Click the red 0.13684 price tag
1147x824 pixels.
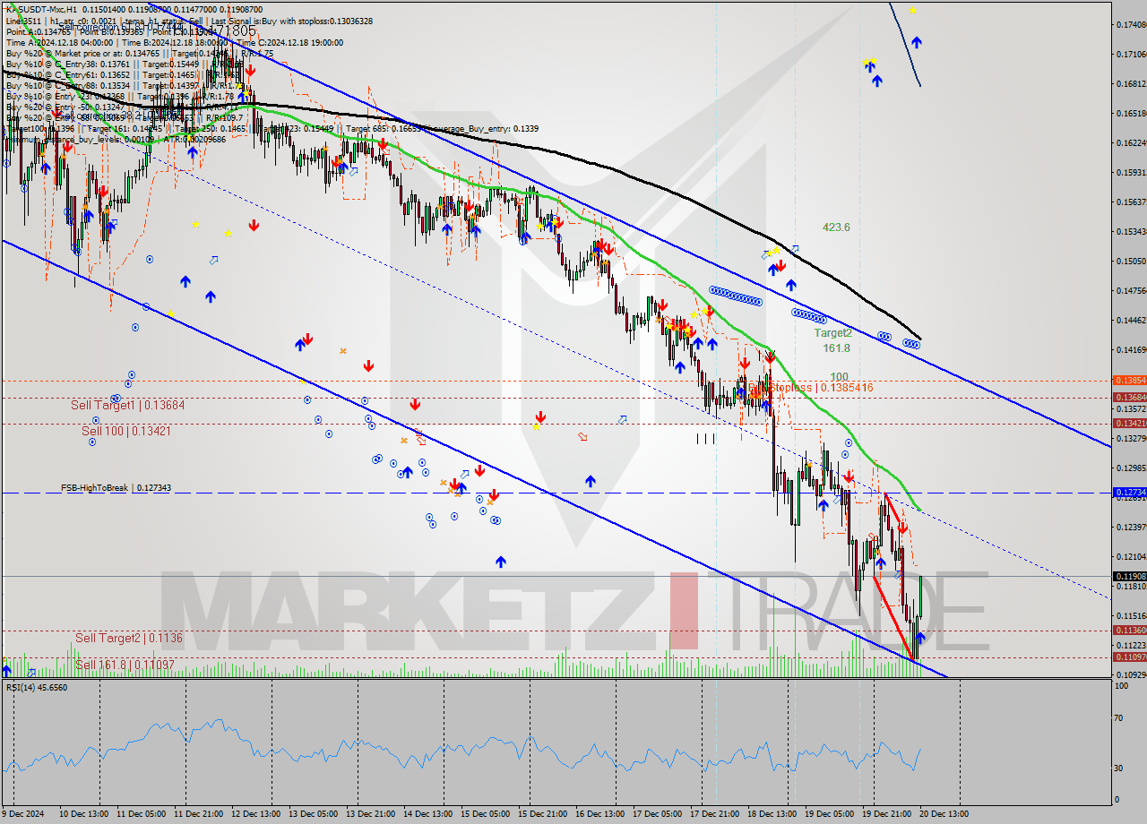(1128, 397)
